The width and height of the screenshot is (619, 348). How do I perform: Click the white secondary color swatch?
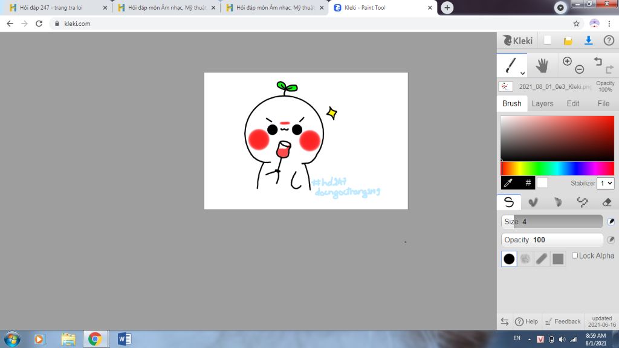click(x=542, y=182)
